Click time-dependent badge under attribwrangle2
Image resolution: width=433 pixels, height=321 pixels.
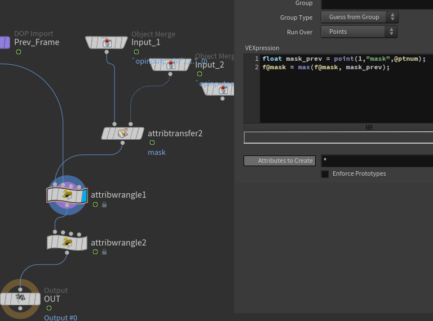click(x=95, y=252)
